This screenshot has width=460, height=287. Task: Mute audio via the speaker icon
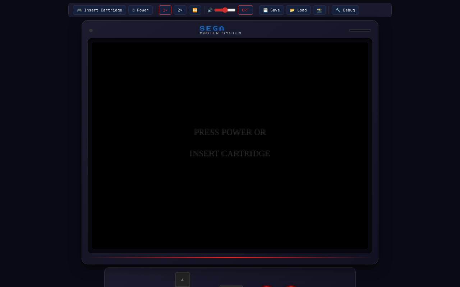[210, 10]
